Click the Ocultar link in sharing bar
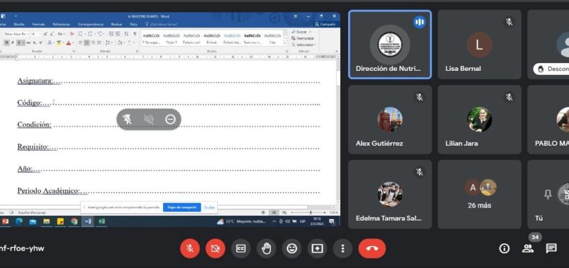 coord(209,207)
